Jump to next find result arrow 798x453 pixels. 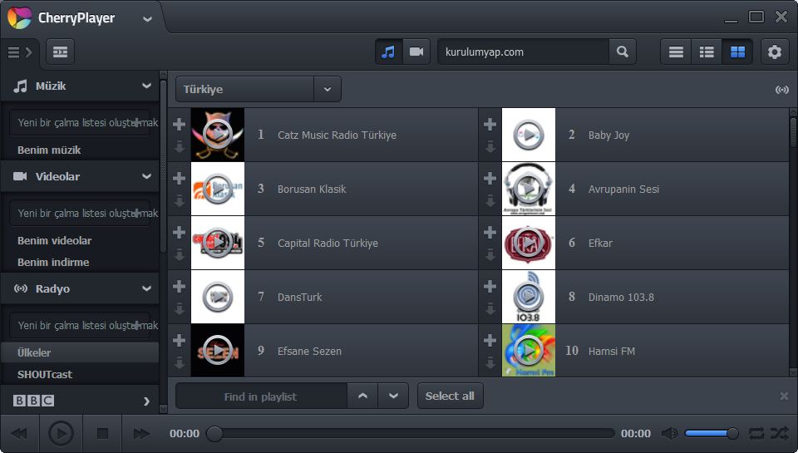(x=393, y=396)
